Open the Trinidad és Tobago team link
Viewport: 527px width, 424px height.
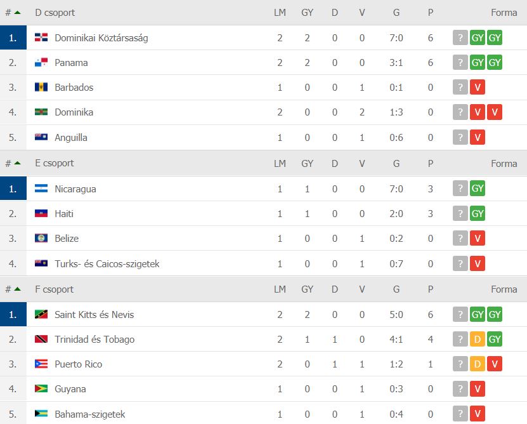[x=94, y=339]
